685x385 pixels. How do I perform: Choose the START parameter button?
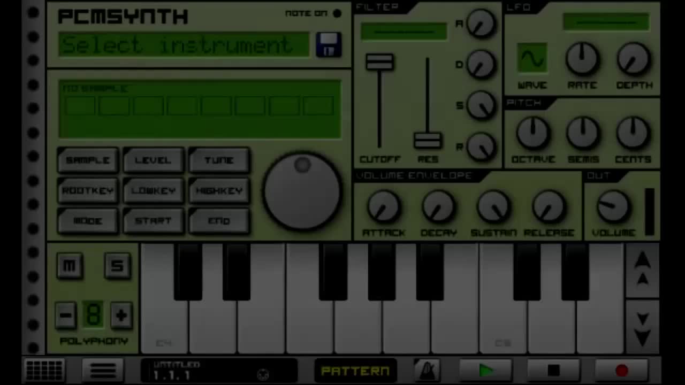pyautogui.click(x=154, y=221)
